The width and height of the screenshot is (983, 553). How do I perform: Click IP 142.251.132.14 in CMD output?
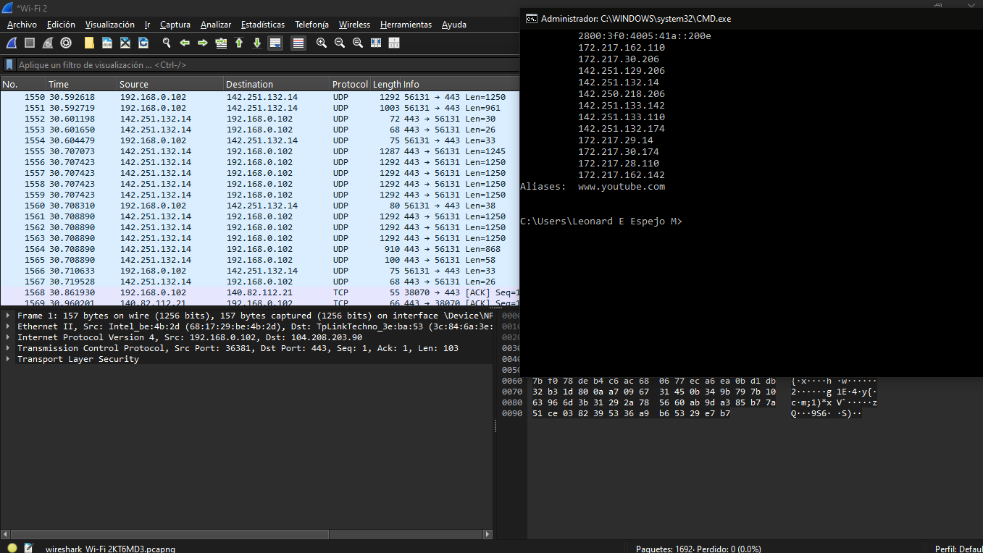(619, 82)
